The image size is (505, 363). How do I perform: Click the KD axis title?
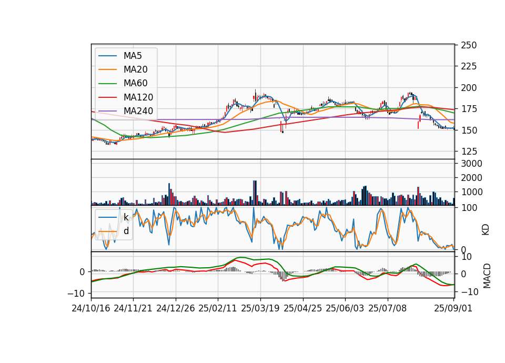coord(486,229)
